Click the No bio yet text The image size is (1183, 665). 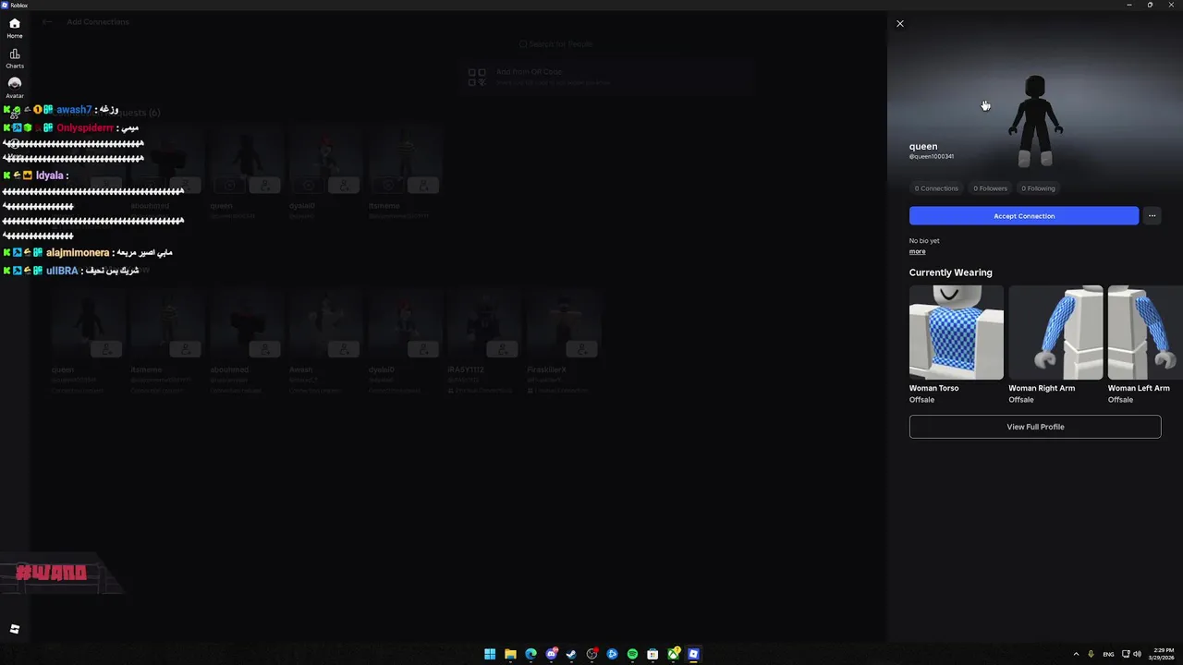click(x=924, y=240)
